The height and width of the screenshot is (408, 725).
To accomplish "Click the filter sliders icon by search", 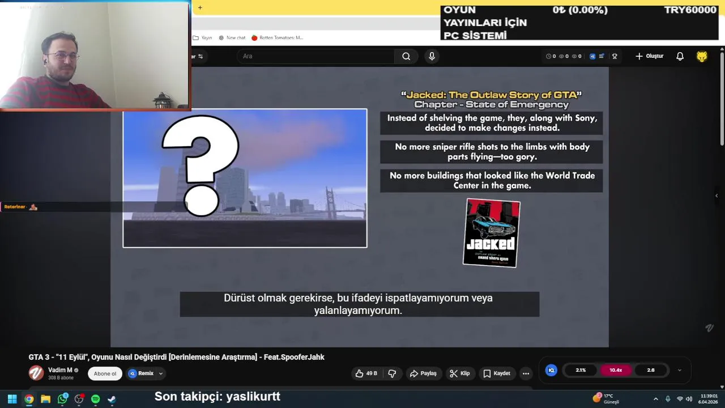I will point(200,56).
